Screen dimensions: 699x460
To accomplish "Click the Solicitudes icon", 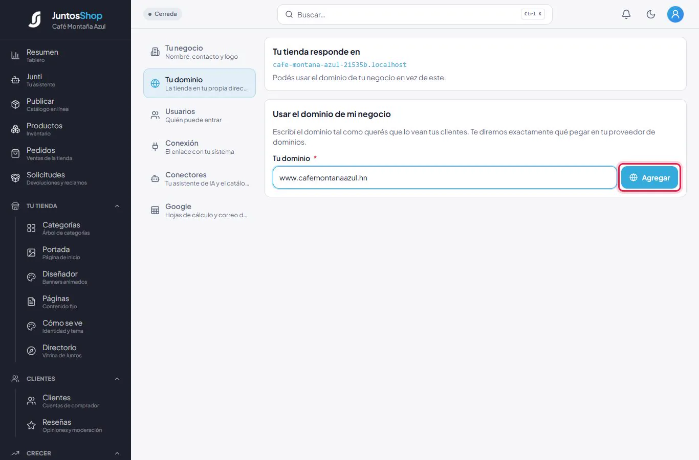I will tap(15, 178).
